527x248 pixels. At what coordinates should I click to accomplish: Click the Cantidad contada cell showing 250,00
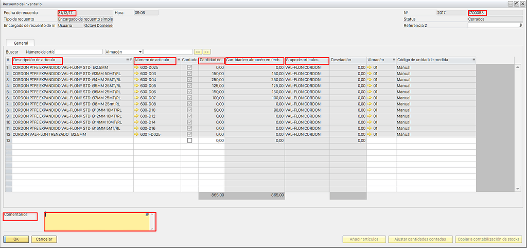coord(212,80)
